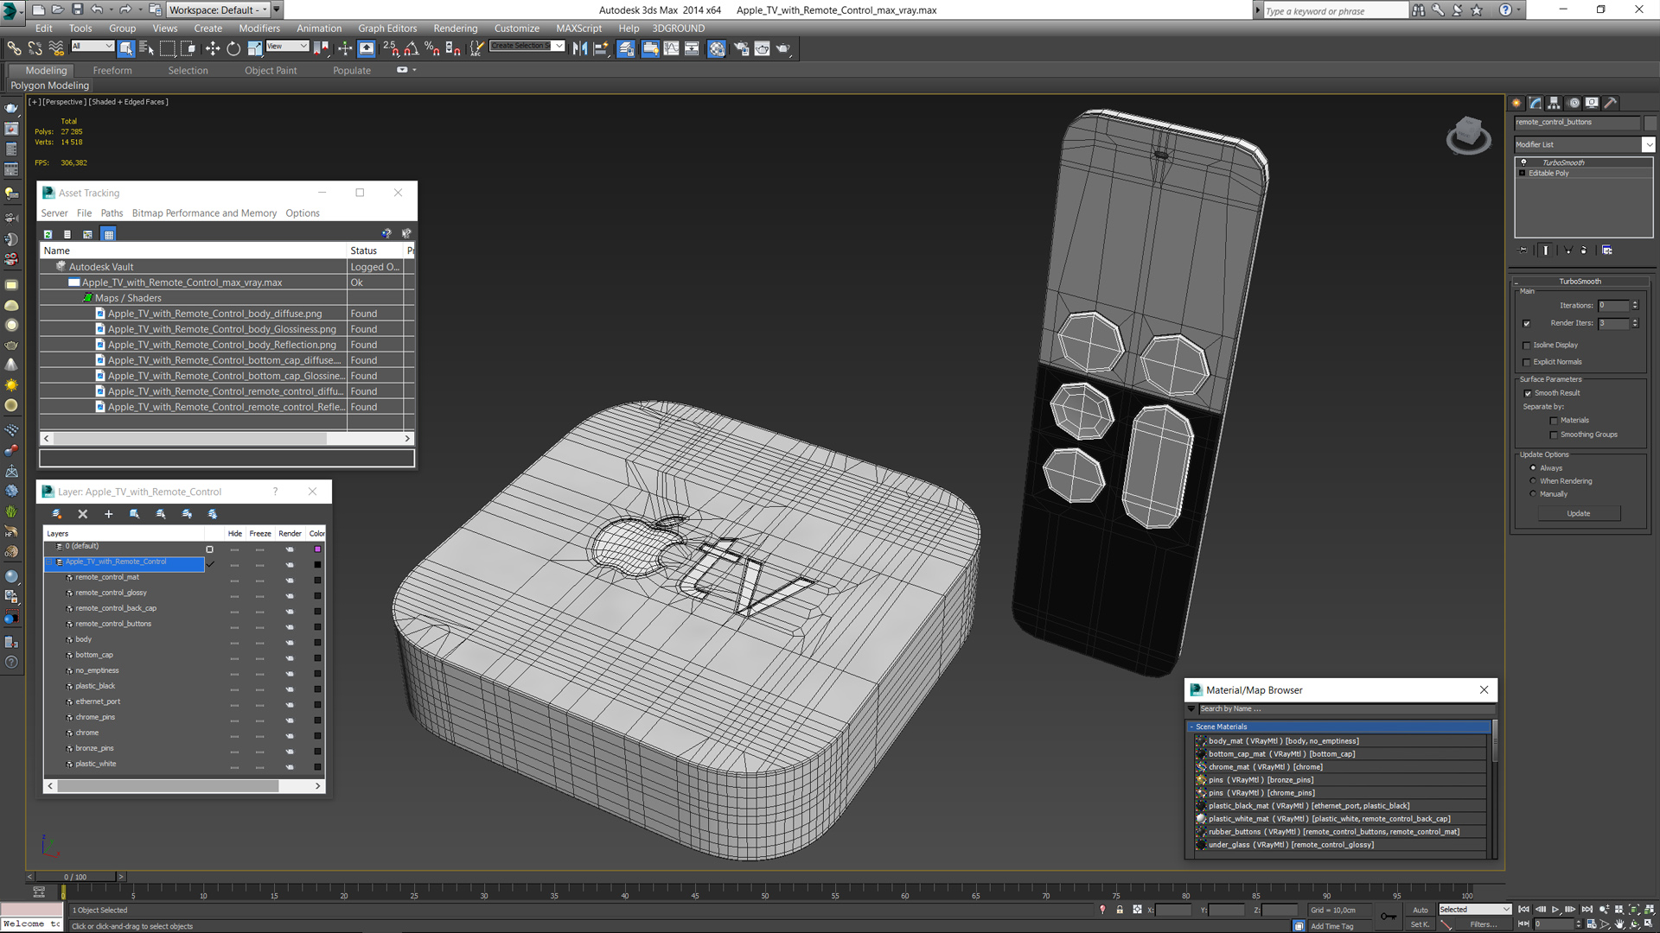Toggle the Render Iters checkbox
Image resolution: width=1660 pixels, height=933 pixels.
click(x=1527, y=323)
